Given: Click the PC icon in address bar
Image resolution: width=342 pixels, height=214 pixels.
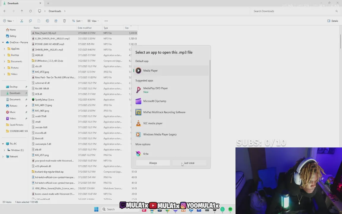Looking at the screenshot, I should 40,11.
